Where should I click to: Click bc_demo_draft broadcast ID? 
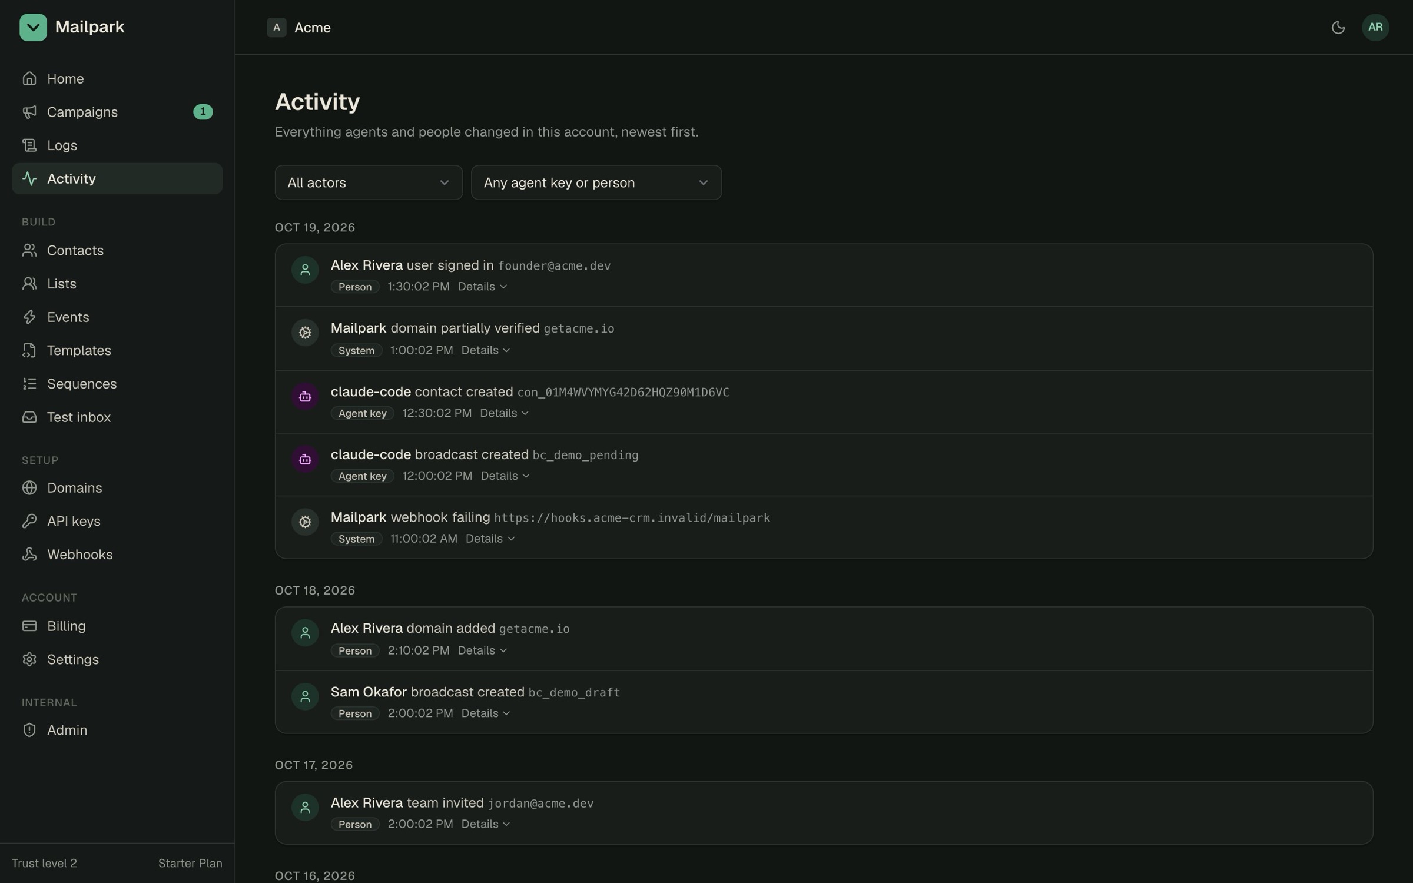[x=574, y=693]
